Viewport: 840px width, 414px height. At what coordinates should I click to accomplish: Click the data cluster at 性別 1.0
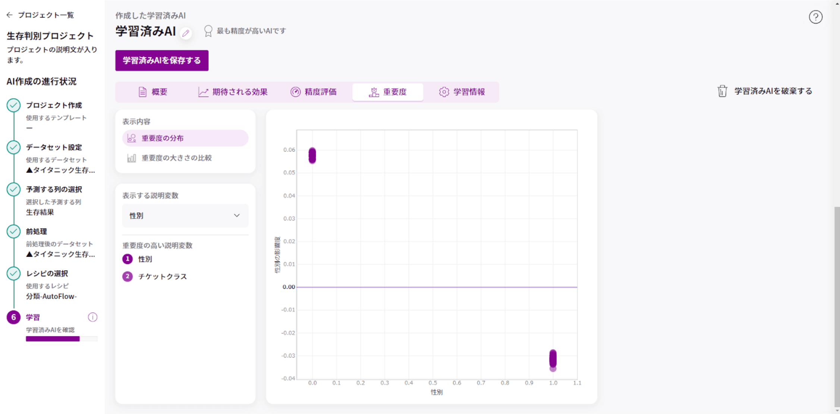(553, 360)
